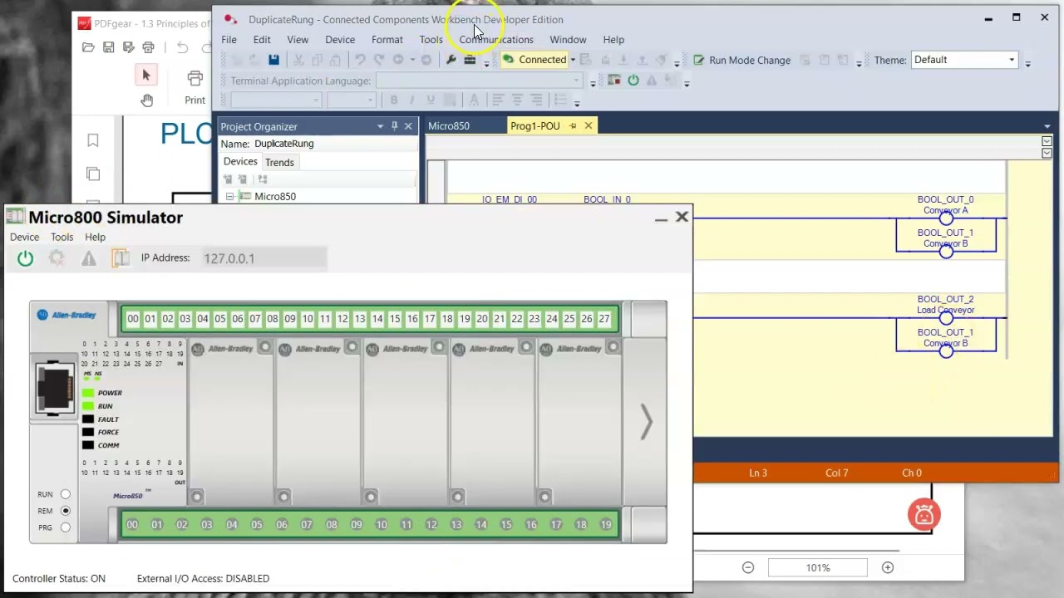Open the Window menu in Workbench
The height and width of the screenshot is (598, 1064).
[x=568, y=40]
